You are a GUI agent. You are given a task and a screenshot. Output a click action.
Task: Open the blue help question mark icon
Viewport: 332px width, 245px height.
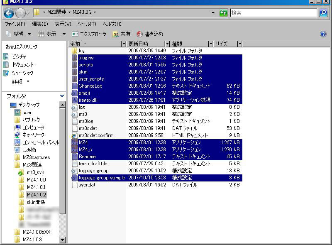(x=323, y=34)
